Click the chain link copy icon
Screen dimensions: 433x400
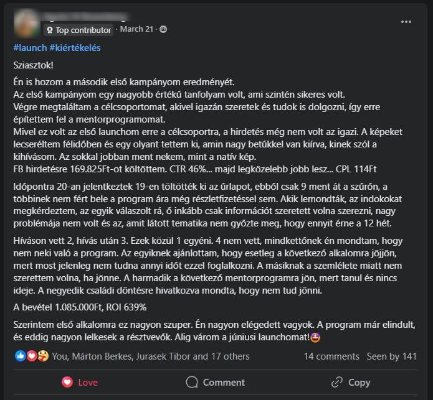coord(337,383)
